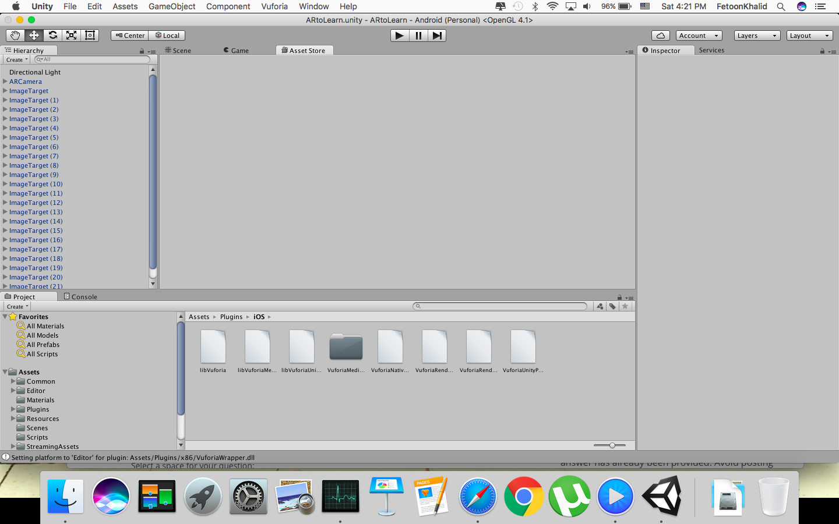Collapse the Favorites section
The width and height of the screenshot is (839, 524).
5,317
